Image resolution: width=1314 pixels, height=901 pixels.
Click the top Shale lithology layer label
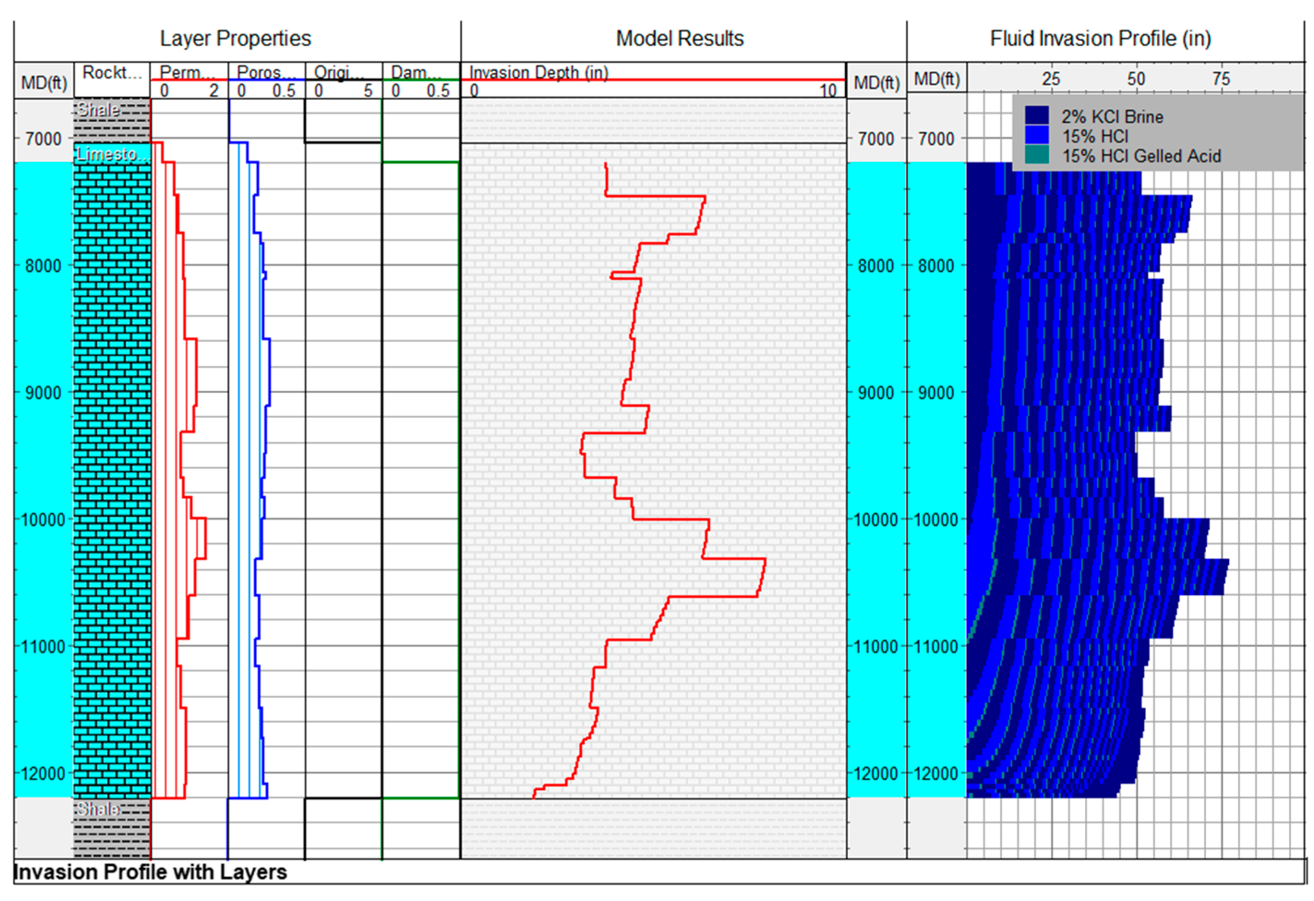98,109
